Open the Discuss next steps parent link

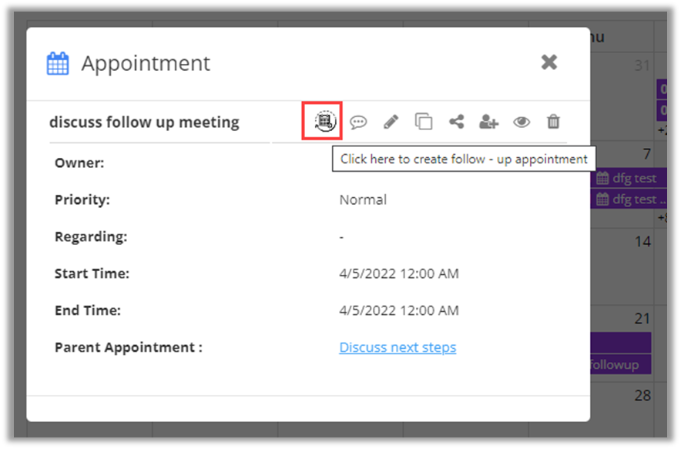(x=398, y=347)
